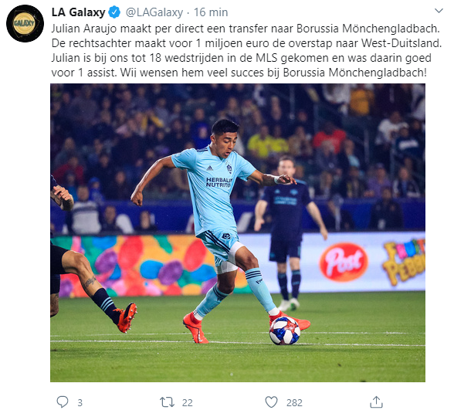Screen dimensions: 454x417
Task: Open the share tweet icon
Action: point(376,402)
